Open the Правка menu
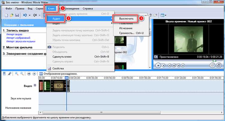Image resolution: width=225 pixels, height=121 pixels. click(20, 9)
